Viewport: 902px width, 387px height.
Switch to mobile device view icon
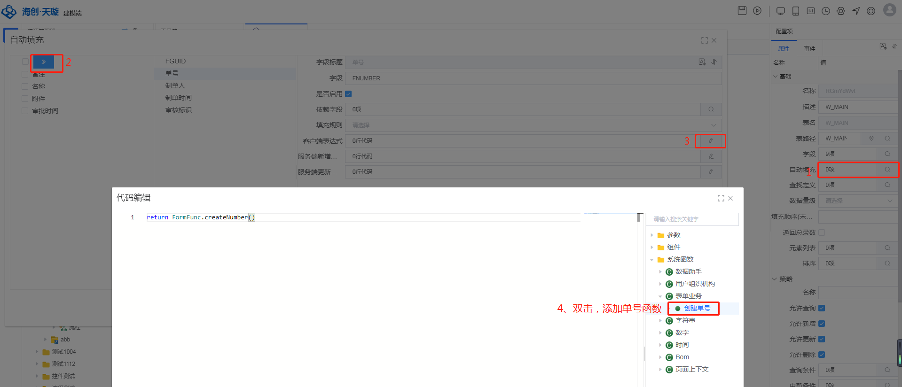(x=796, y=11)
